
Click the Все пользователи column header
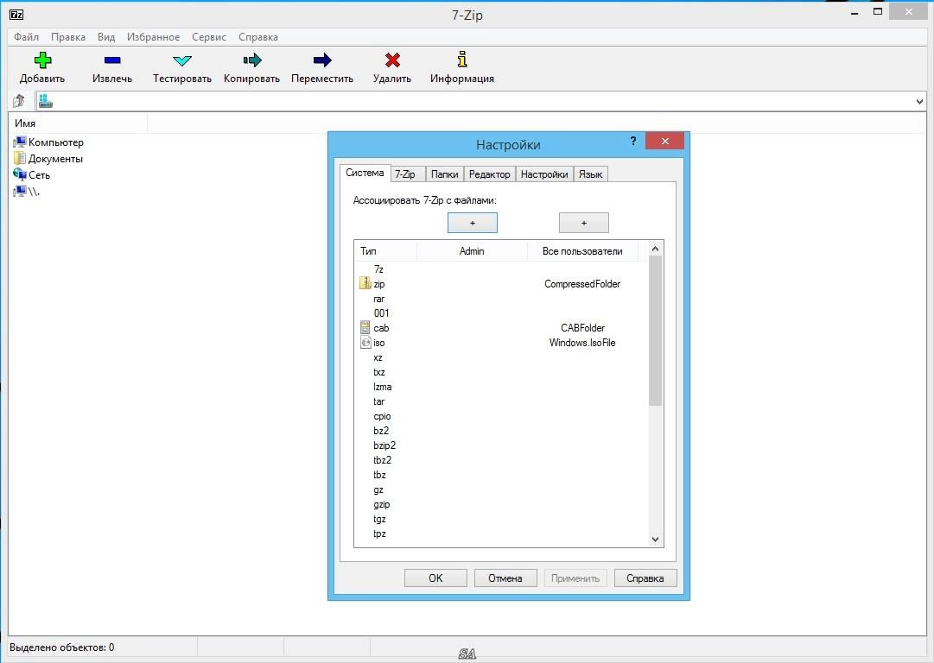pos(582,250)
